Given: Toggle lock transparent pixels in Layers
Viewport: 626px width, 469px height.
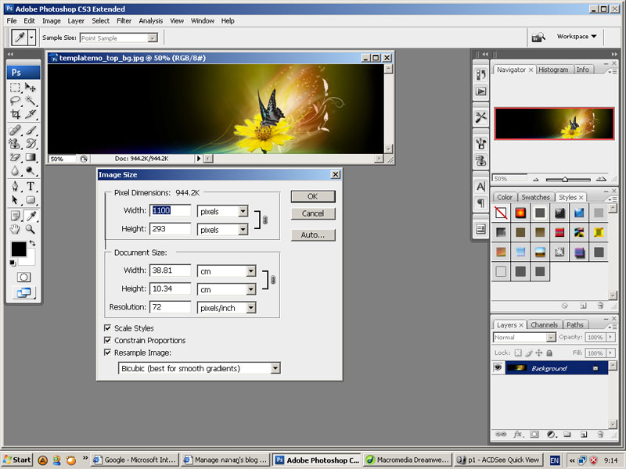Looking at the screenshot, I should tap(518, 353).
